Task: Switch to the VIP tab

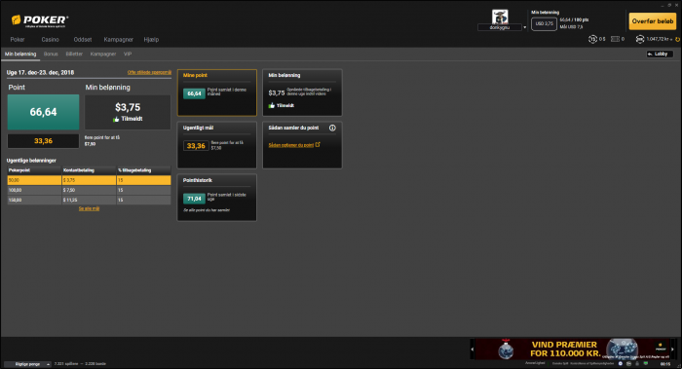Action: point(128,54)
